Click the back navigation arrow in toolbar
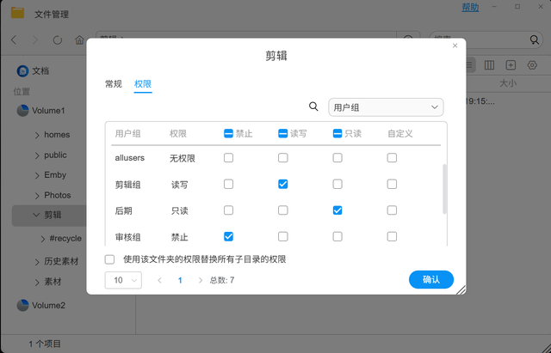Screen dimensions: 551x353 [x=14, y=40]
